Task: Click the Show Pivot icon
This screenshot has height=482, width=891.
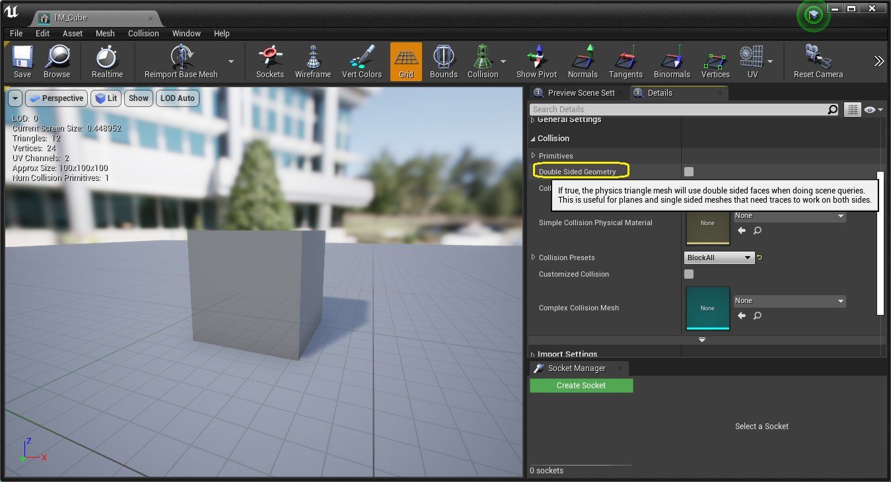Action: 536,61
